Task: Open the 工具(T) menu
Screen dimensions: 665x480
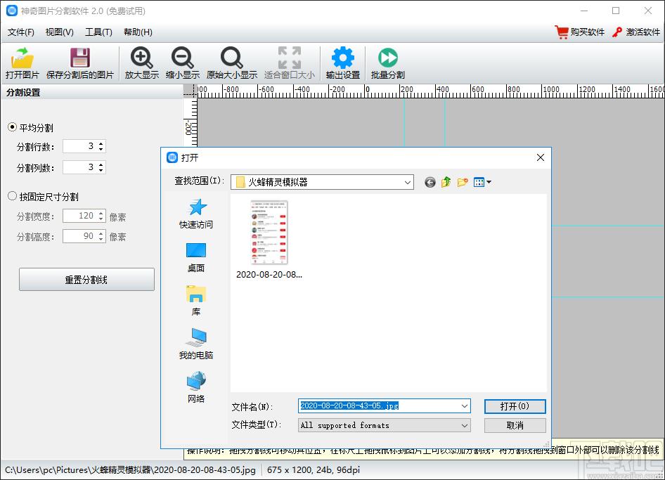Action: click(x=98, y=32)
